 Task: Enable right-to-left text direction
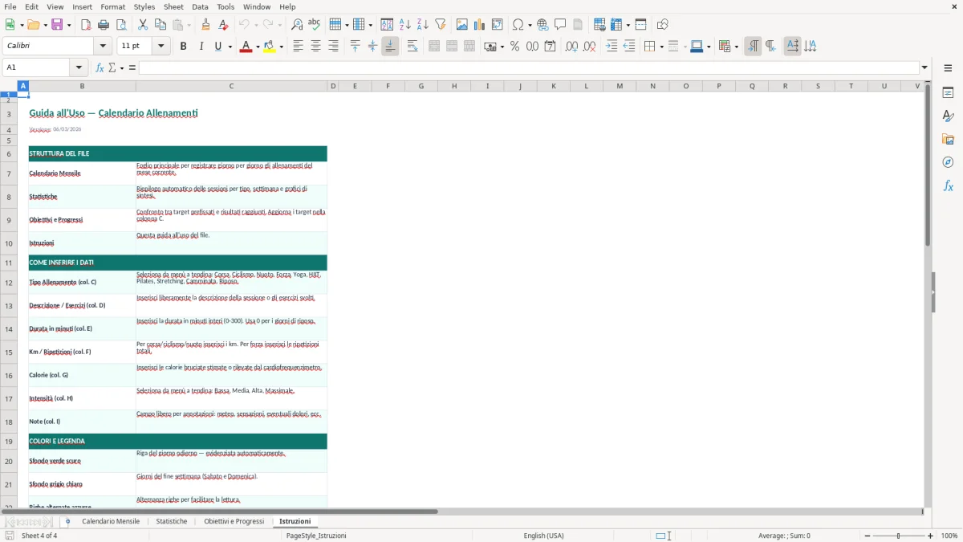[770, 47]
